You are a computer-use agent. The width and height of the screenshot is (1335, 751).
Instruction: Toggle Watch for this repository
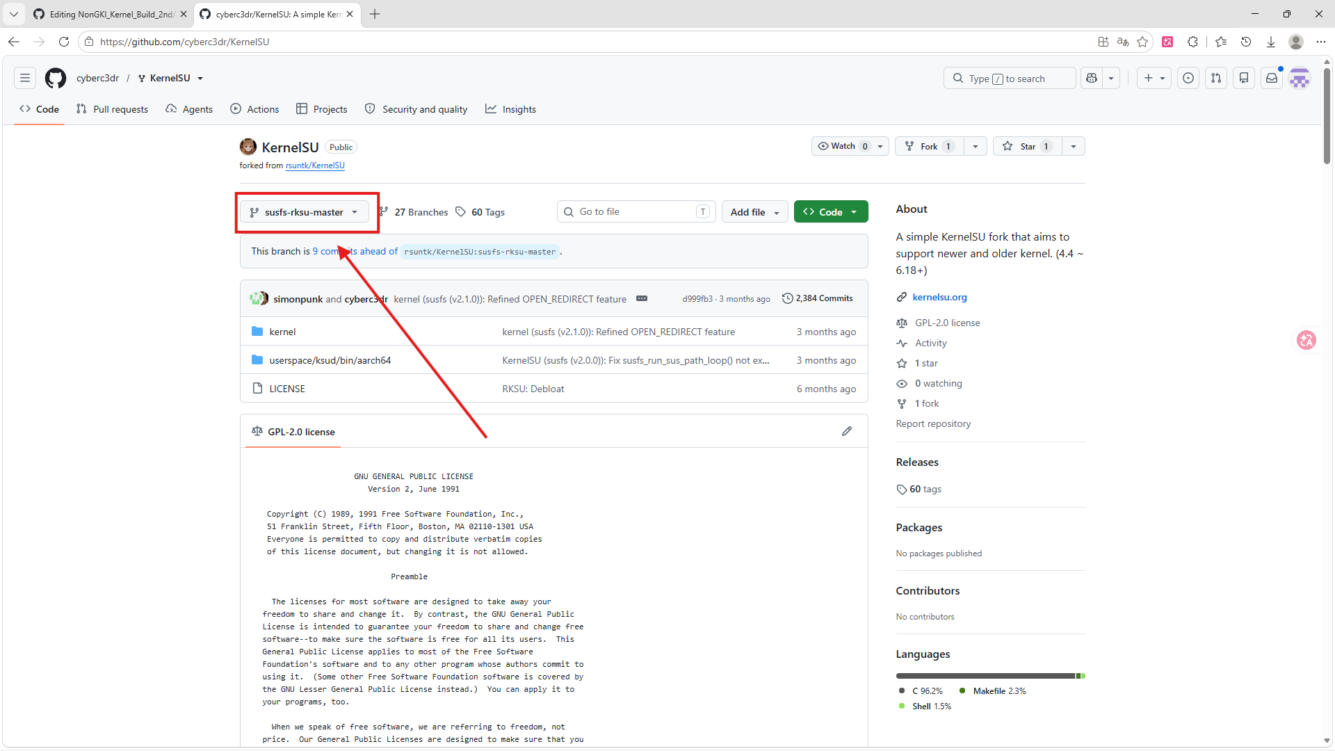pyautogui.click(x=843, y=146)
